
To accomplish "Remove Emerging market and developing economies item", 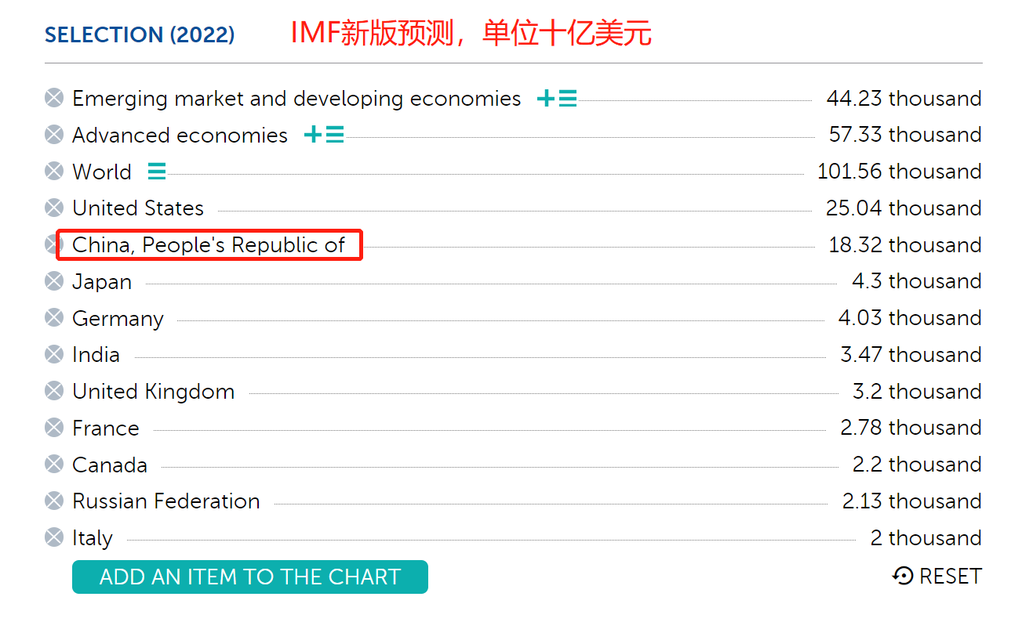I will [x=54, y=98].
